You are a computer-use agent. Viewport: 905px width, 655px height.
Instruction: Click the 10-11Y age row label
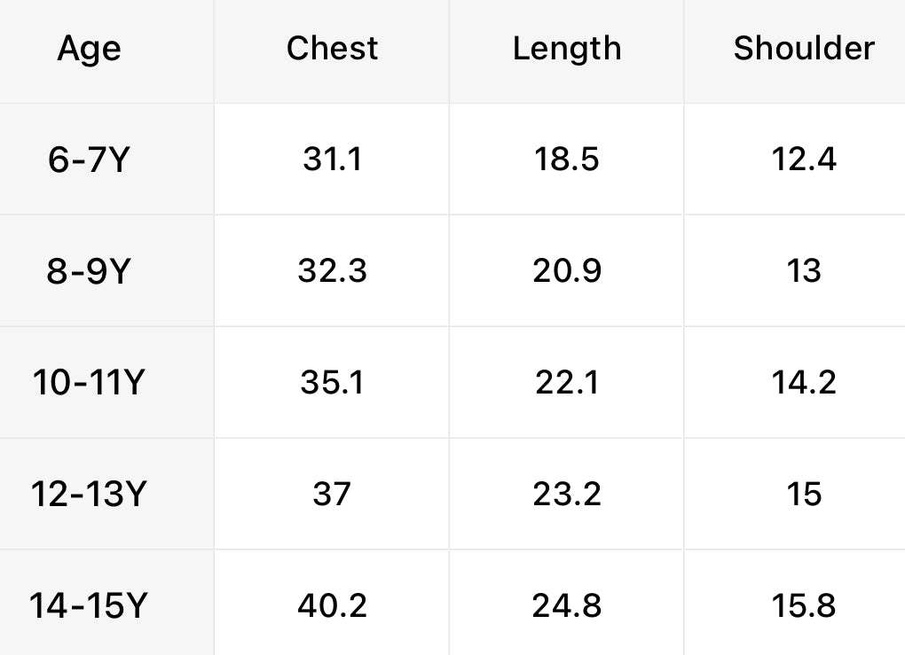pyautogui.click(x=89, y=383)
